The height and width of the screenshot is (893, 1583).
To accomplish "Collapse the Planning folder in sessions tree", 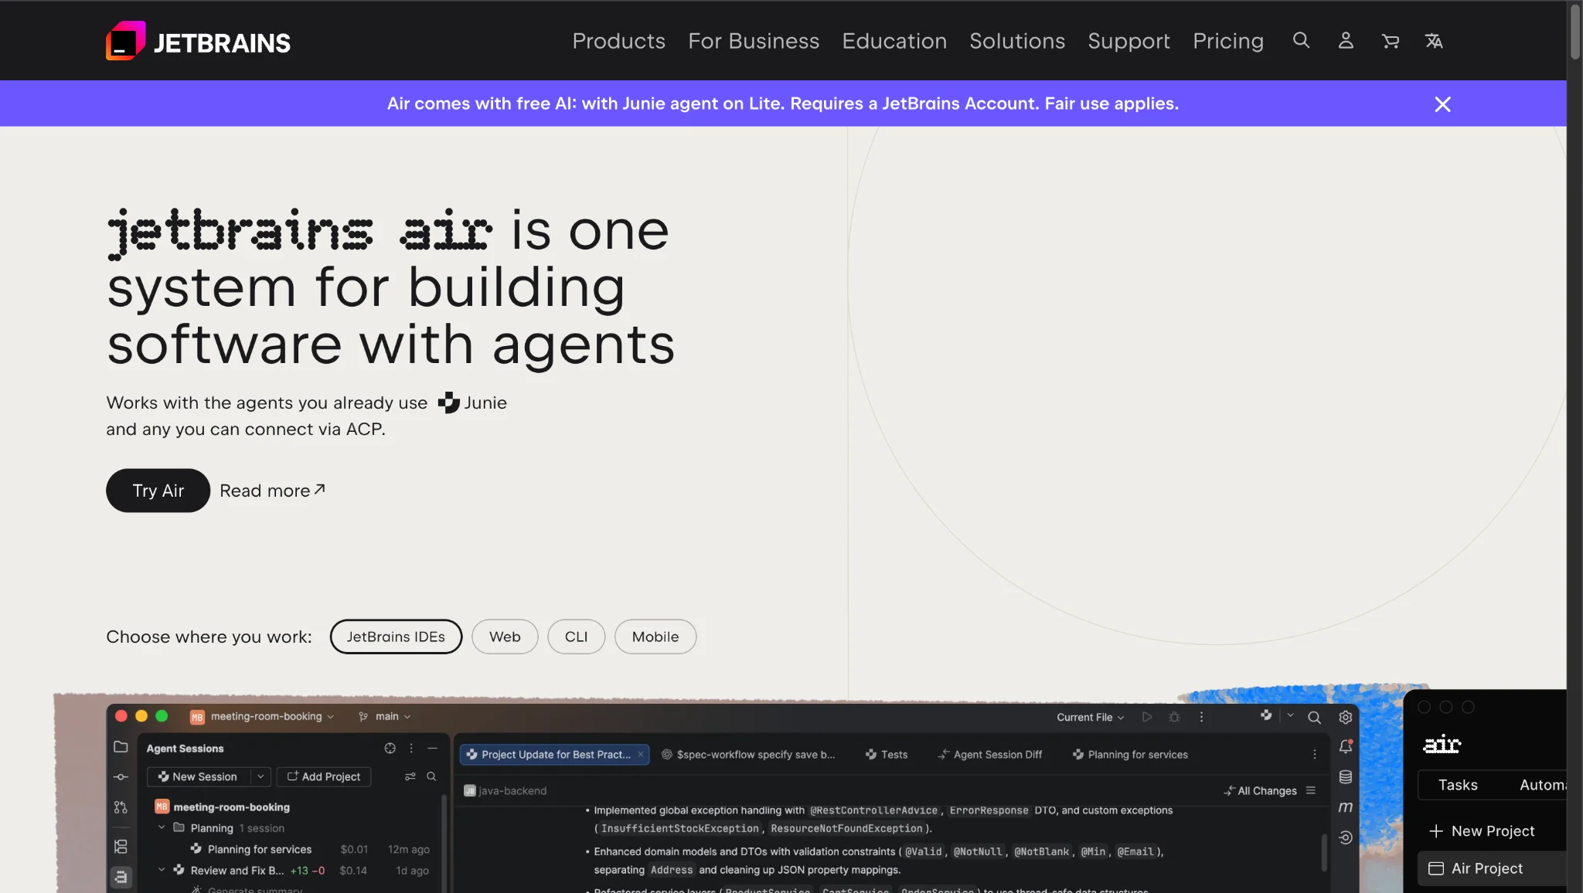I will [162, 827].
